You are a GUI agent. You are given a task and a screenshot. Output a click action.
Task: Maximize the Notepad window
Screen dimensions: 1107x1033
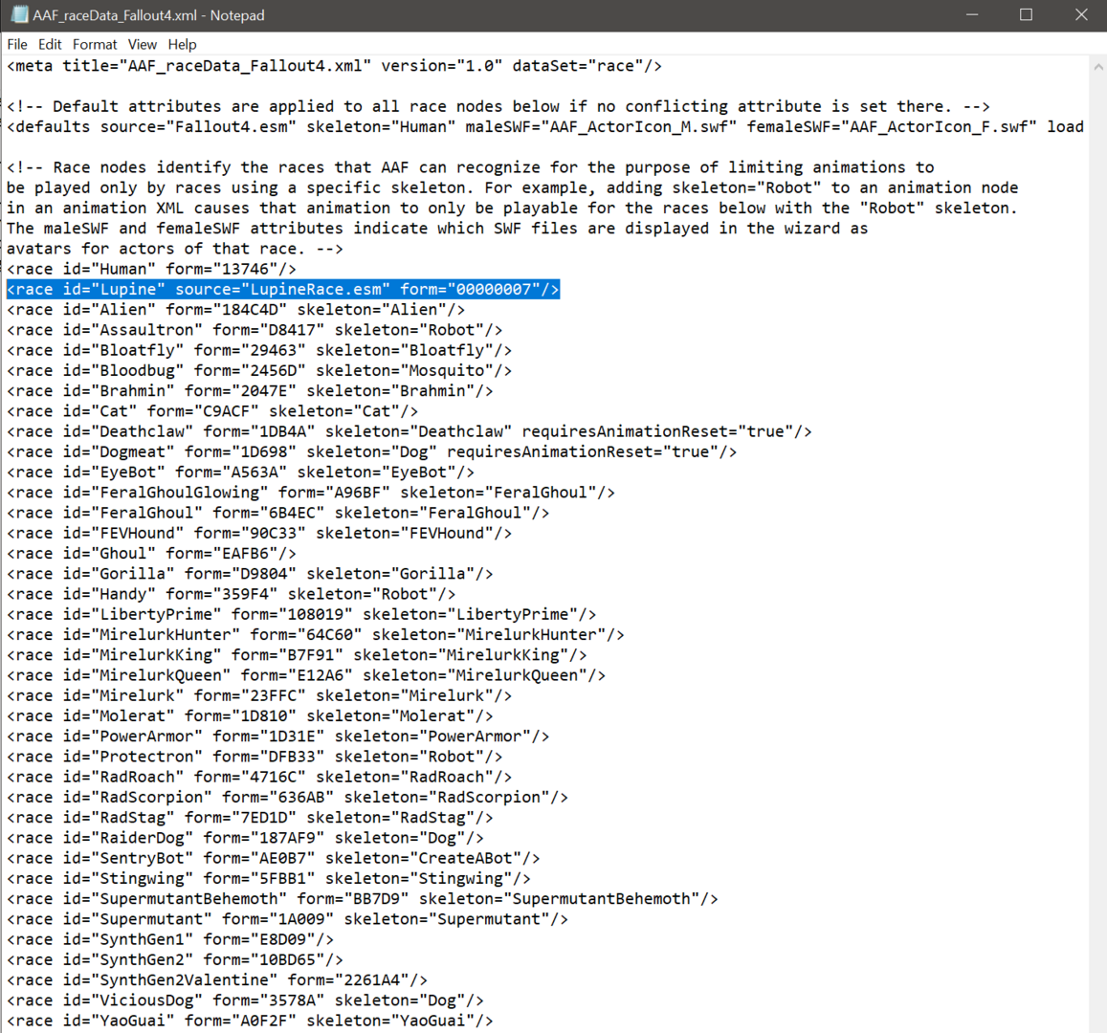(x=1026, y=14)
